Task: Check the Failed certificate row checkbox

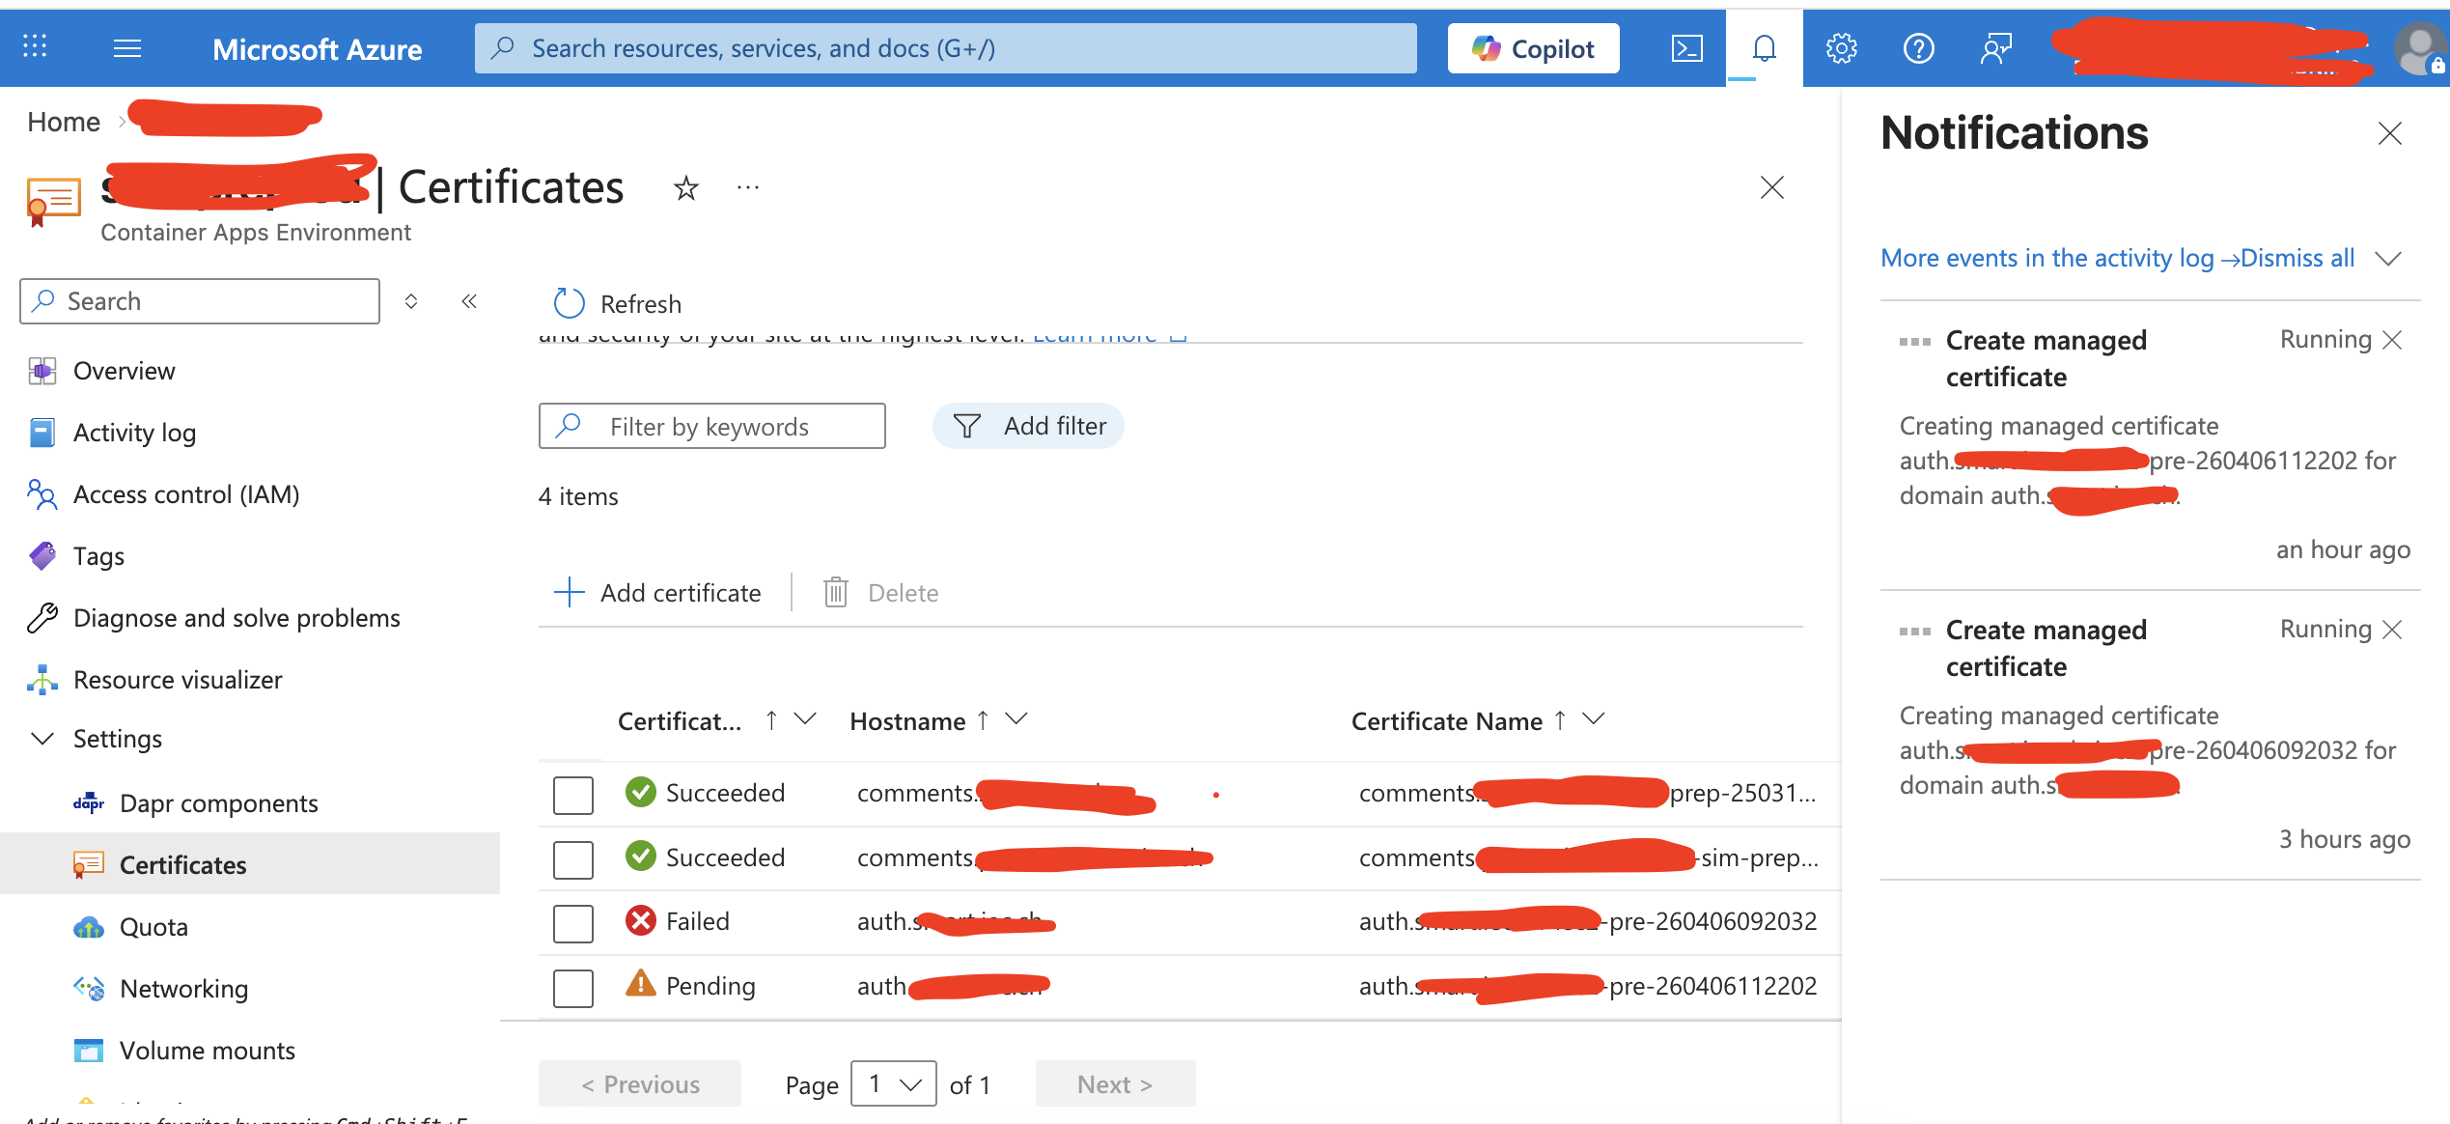Action: 572,923
